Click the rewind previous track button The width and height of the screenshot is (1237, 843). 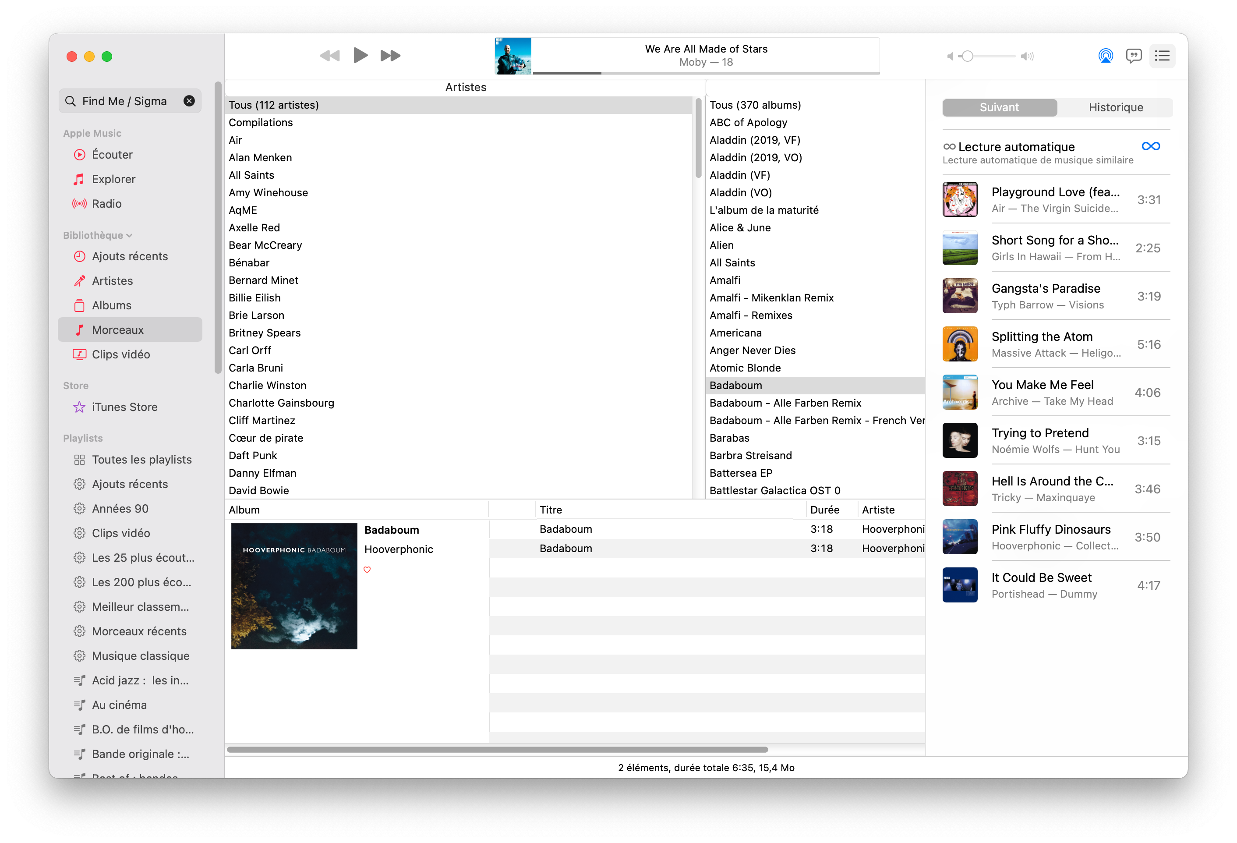pos(329,55)
